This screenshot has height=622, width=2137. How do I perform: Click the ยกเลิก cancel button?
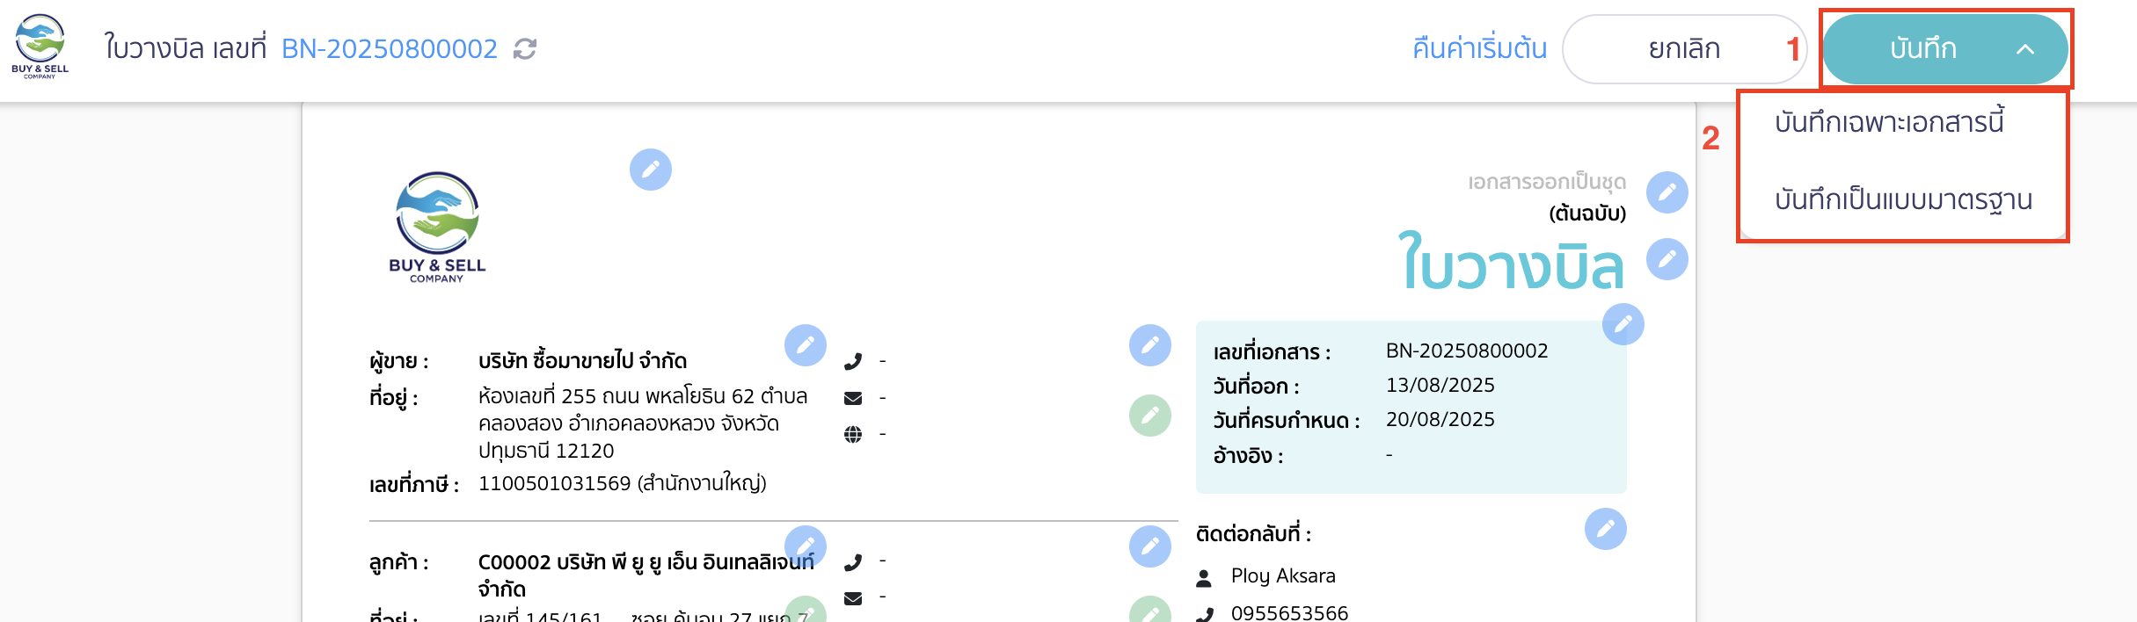(x=1684, y=49)
